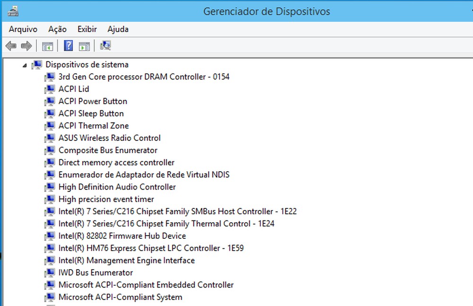Click the Device Manager title bar icon

pyautogui.click(x=13, y=10)
